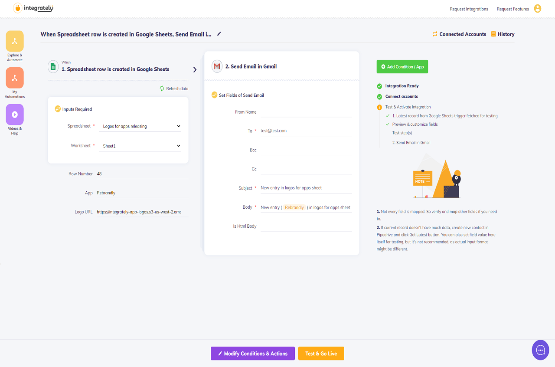Open Connected Accounts
Screen dimensions: 555x367
tap(459, 34)
